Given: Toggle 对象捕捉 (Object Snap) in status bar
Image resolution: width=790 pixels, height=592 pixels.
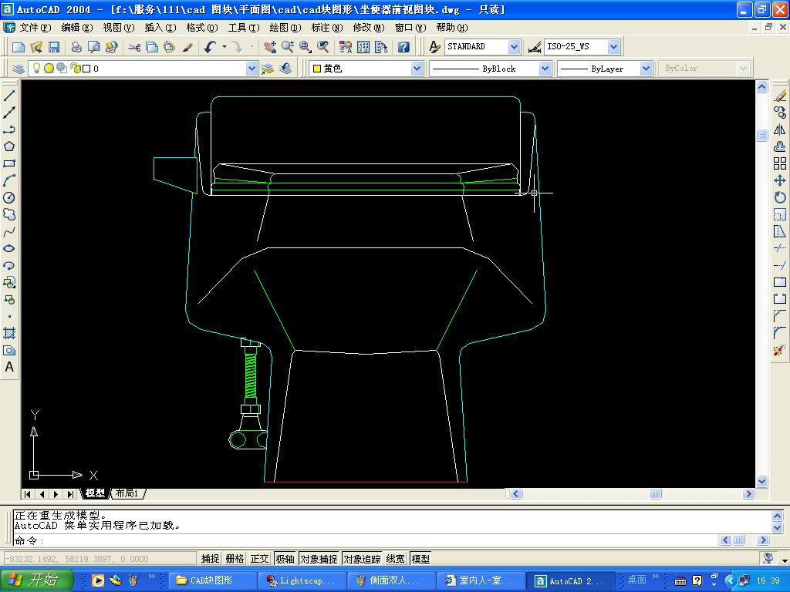Looking at the screenshot, I should [319, 559].
